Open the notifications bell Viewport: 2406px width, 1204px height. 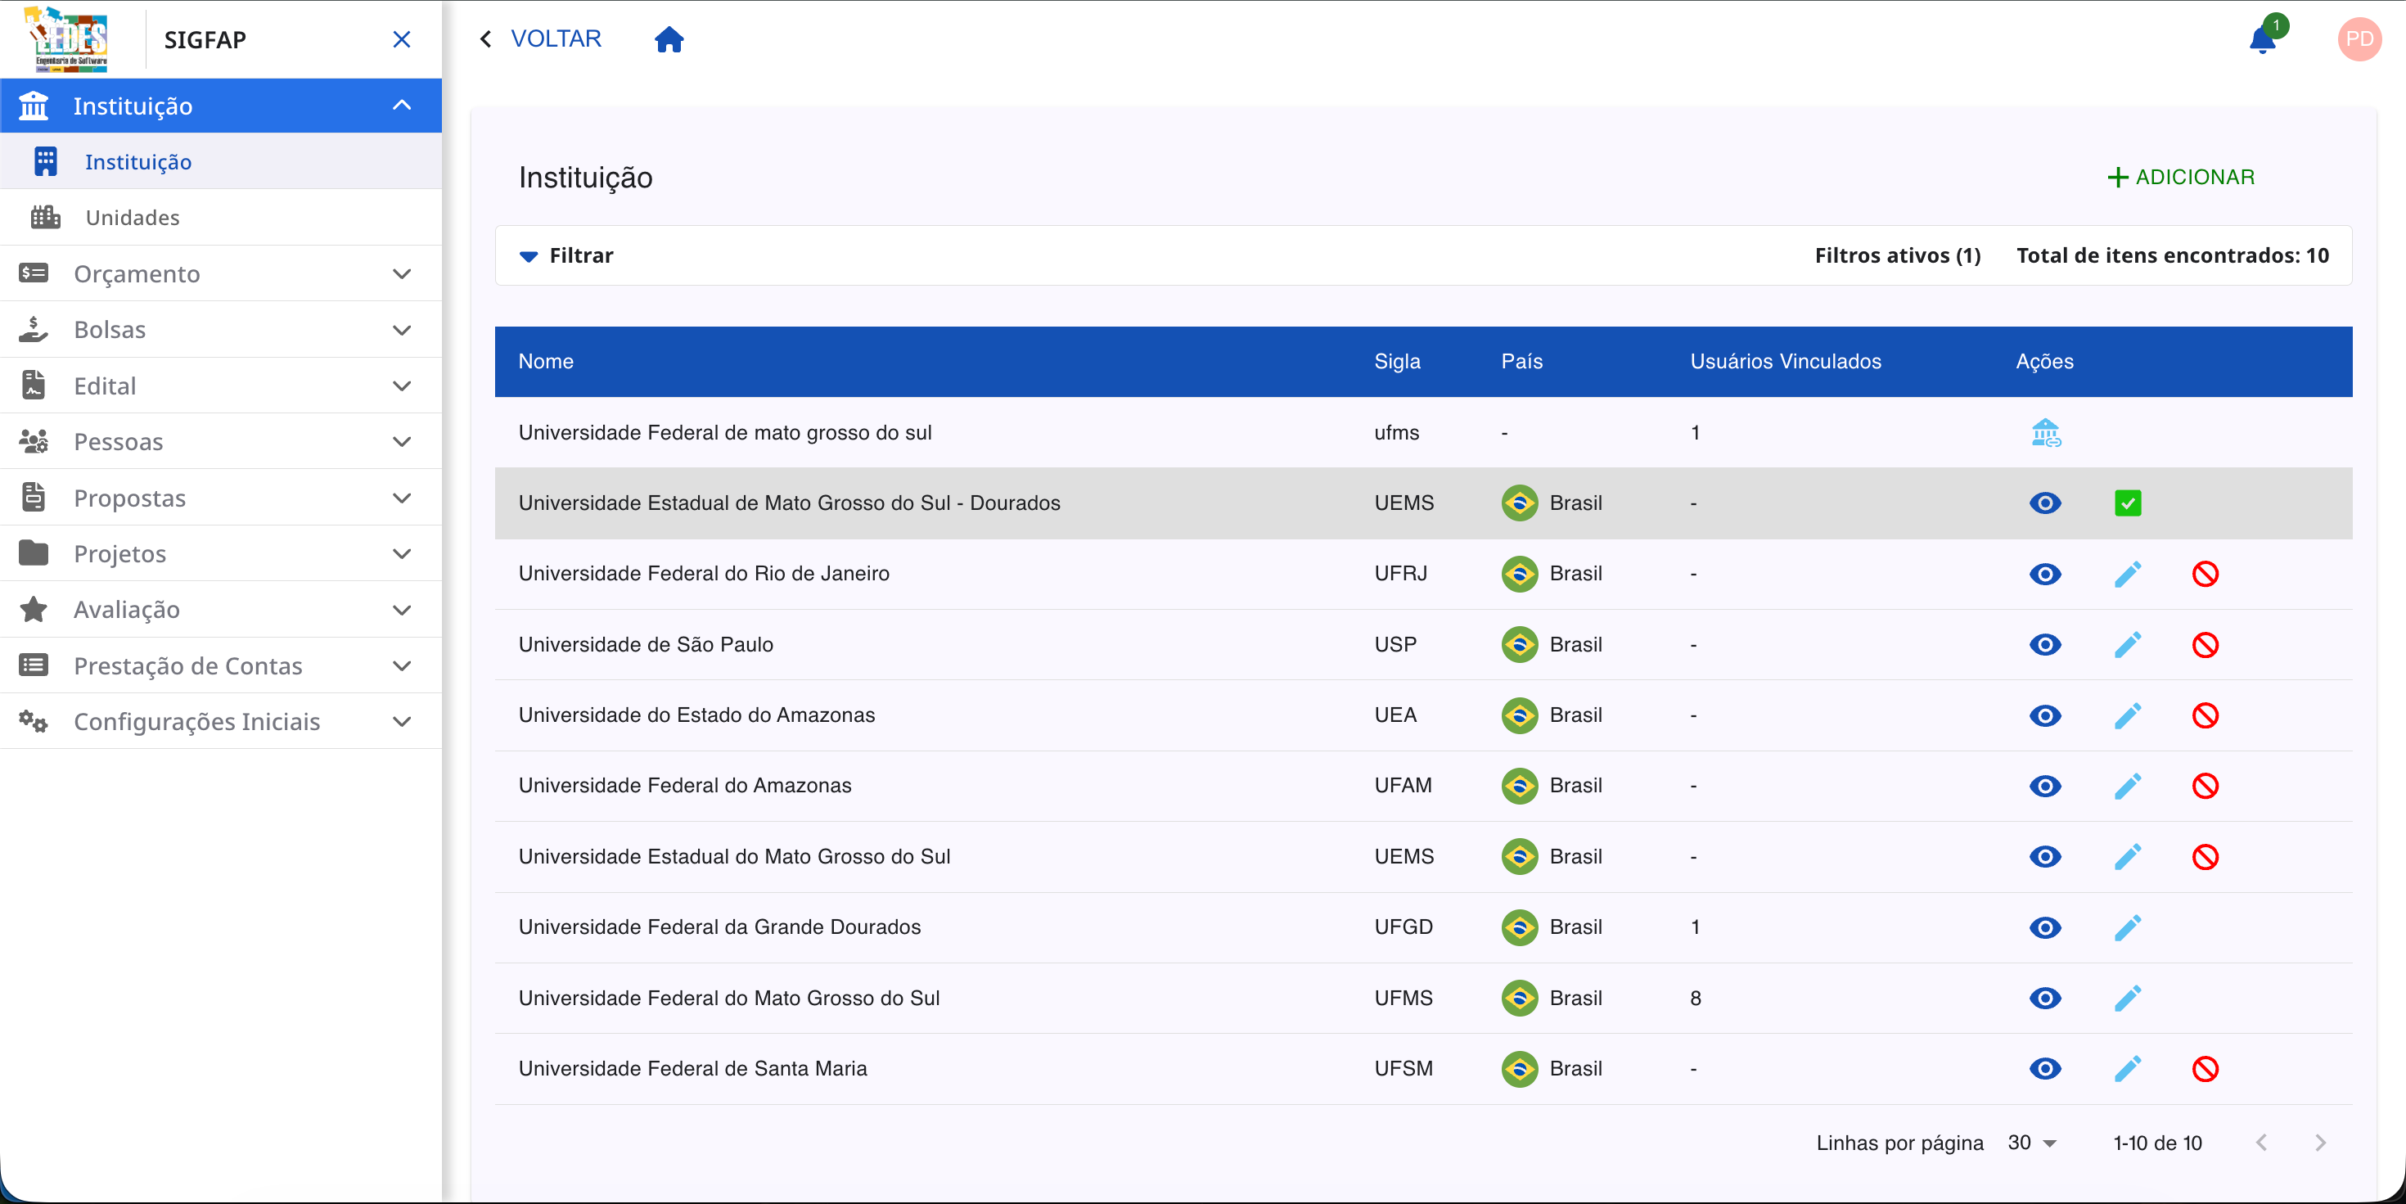click(x=2261, y=39)
